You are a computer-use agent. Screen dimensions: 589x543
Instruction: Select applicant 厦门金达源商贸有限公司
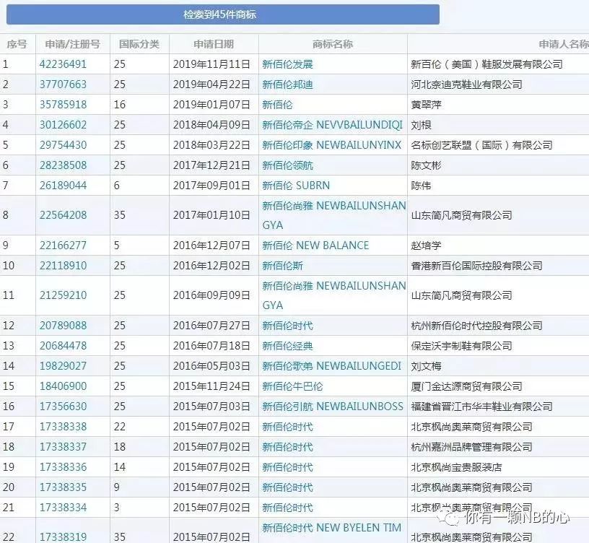(x=466, y=386)
